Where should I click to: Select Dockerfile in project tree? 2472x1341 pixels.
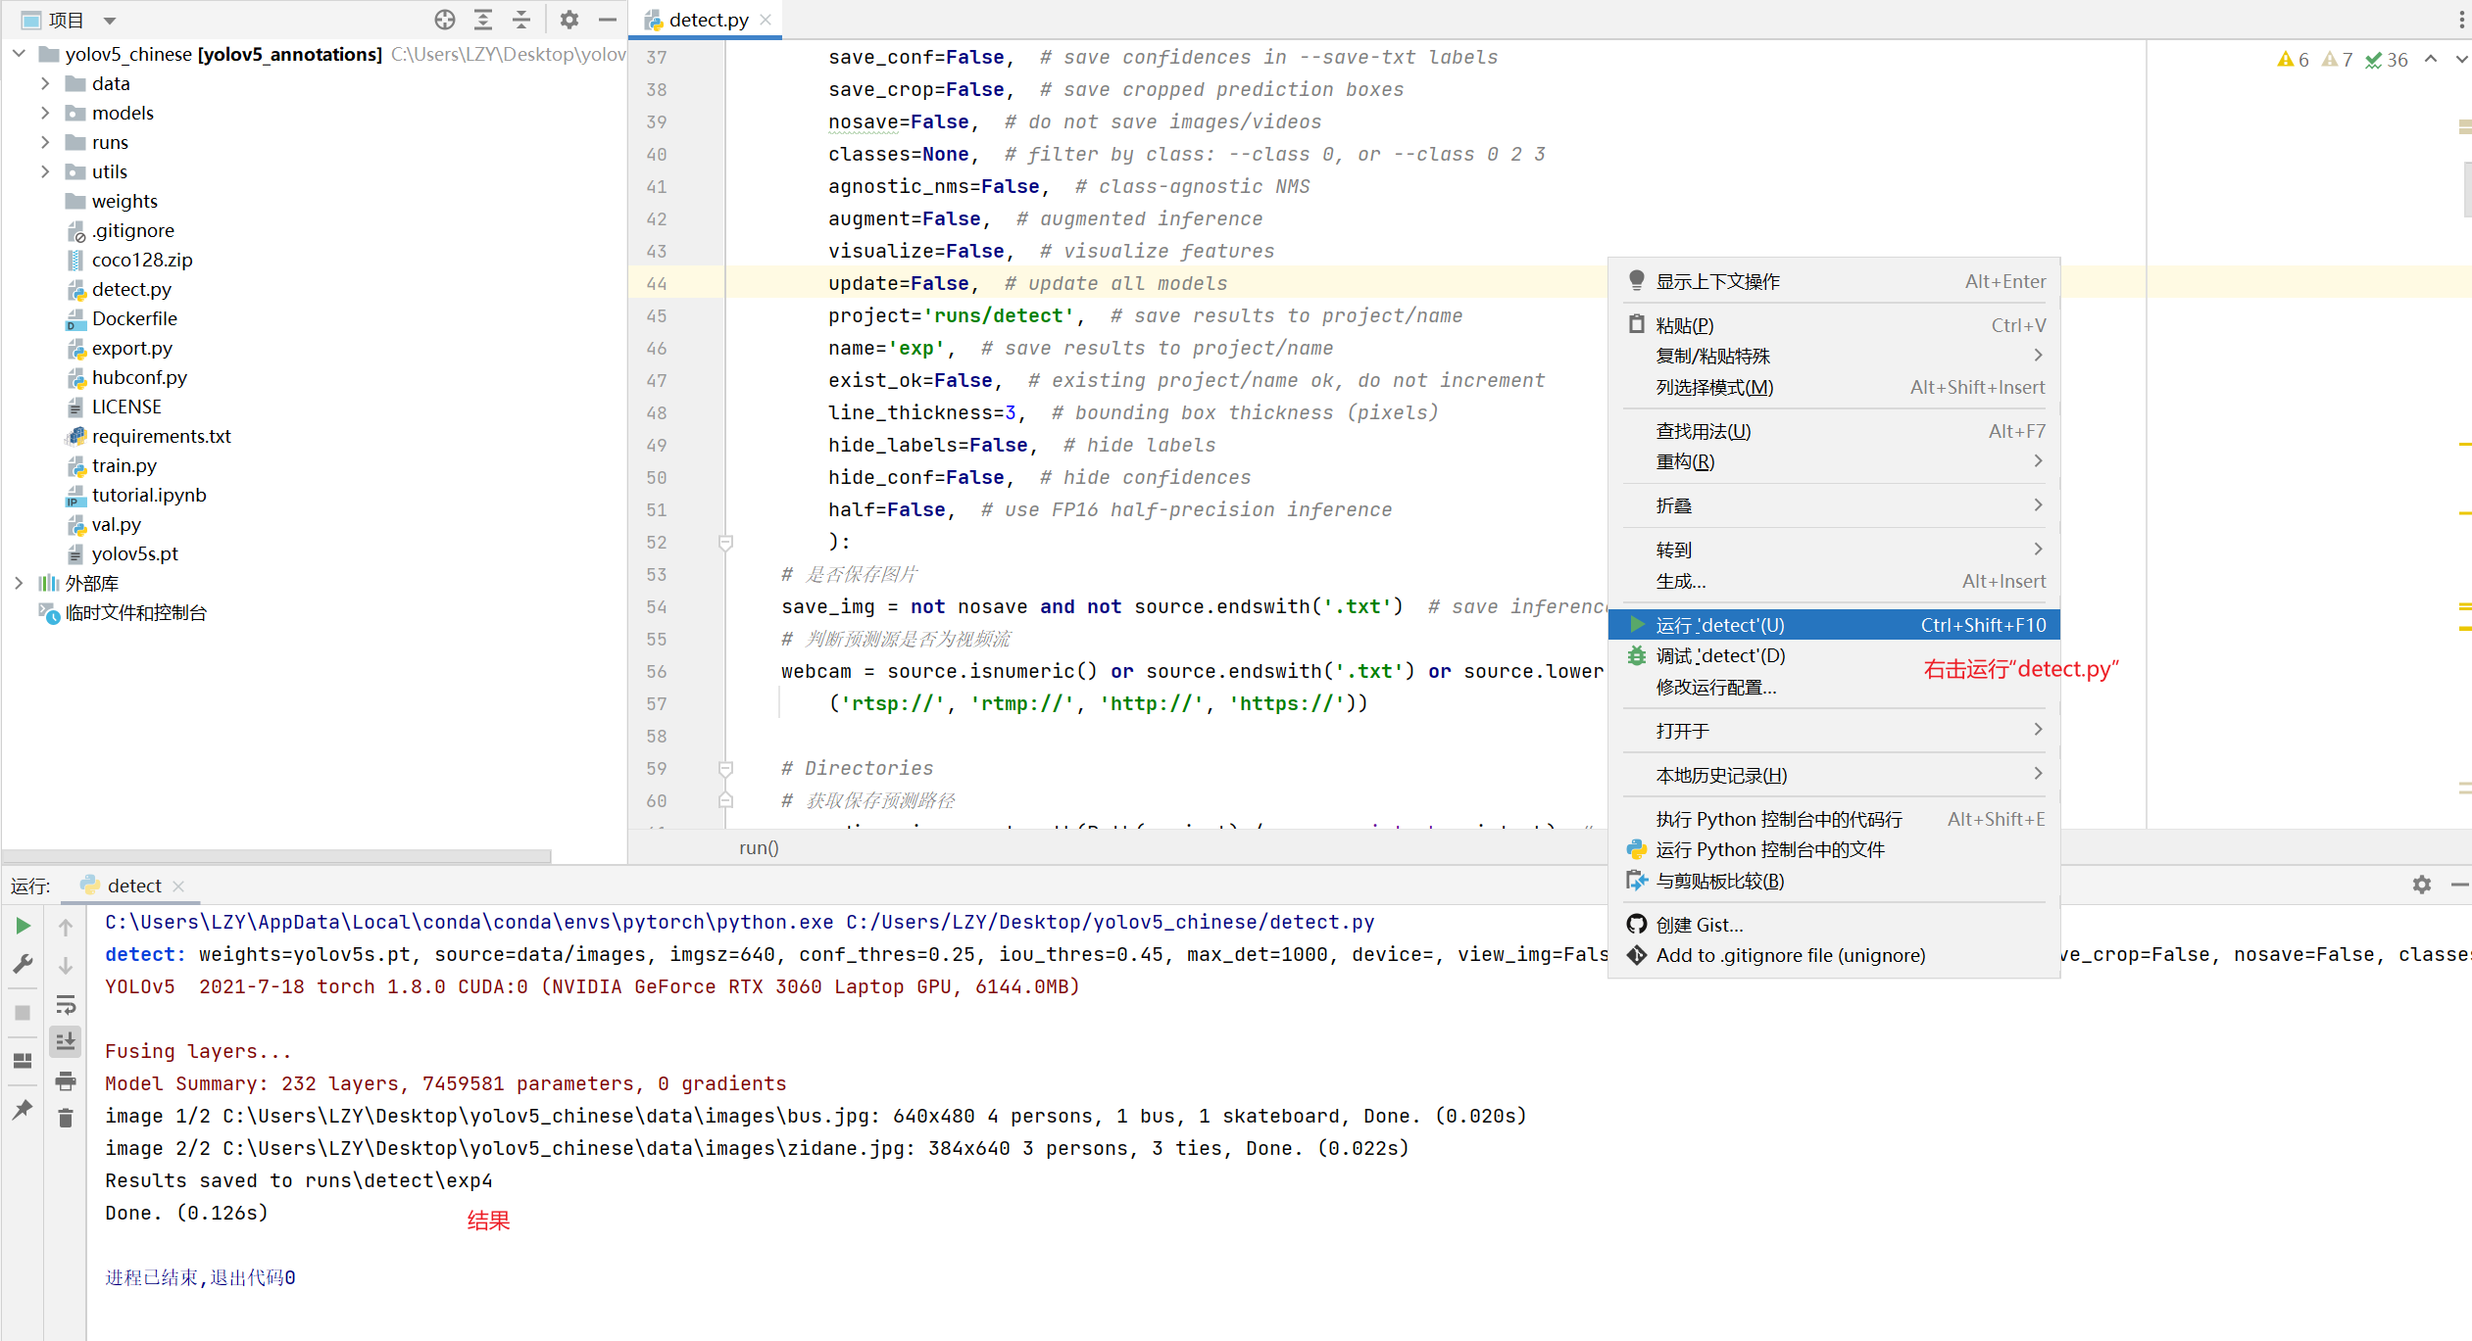(134, 318)
